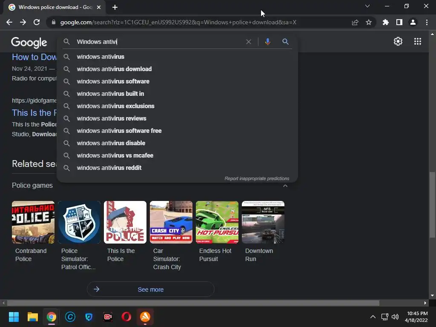Launch Opera browser from taskbar
Viewport: 436px width, 327px height.
pos(126,317)
